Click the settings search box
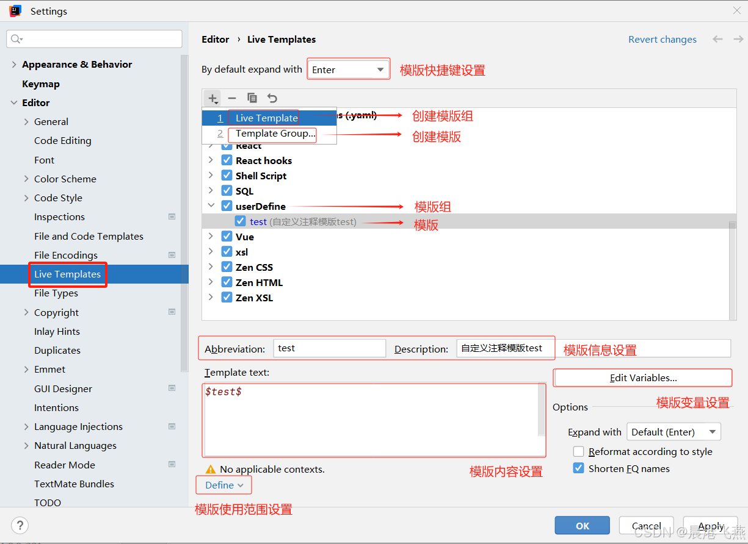 95,39
